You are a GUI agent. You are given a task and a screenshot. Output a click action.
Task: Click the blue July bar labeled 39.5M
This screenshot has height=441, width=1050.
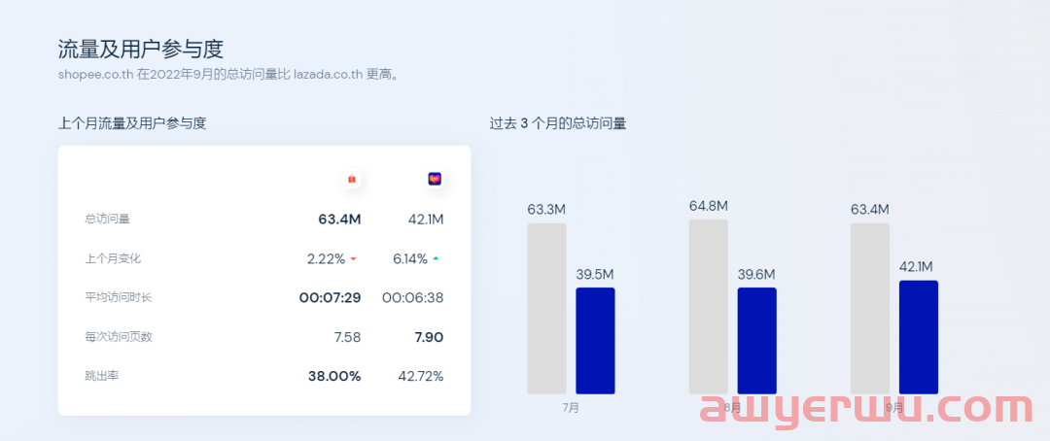click(595, 341)
